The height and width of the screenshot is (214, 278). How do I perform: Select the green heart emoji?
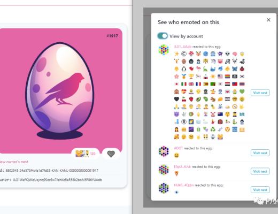pos(242,91)
